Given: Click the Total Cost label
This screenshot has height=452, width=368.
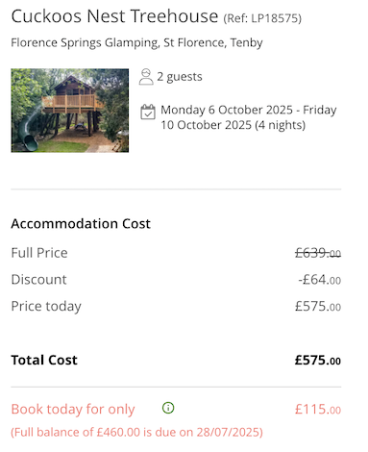Looking at the screenshot, I should click(x=44, y=360).
